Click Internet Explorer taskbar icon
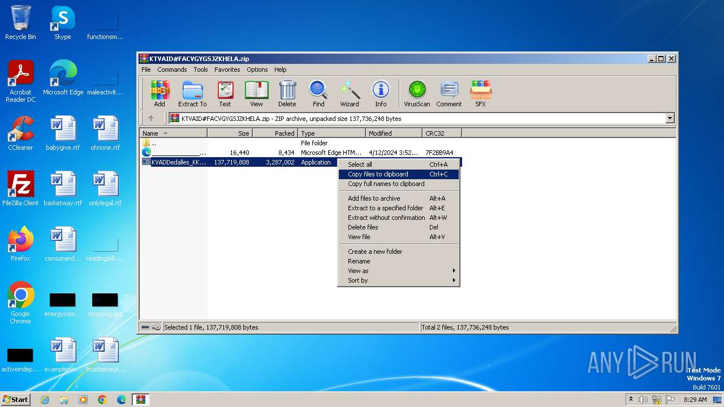Screen dimensions: 724x407 pyautogui.click(x=45, y=400)
